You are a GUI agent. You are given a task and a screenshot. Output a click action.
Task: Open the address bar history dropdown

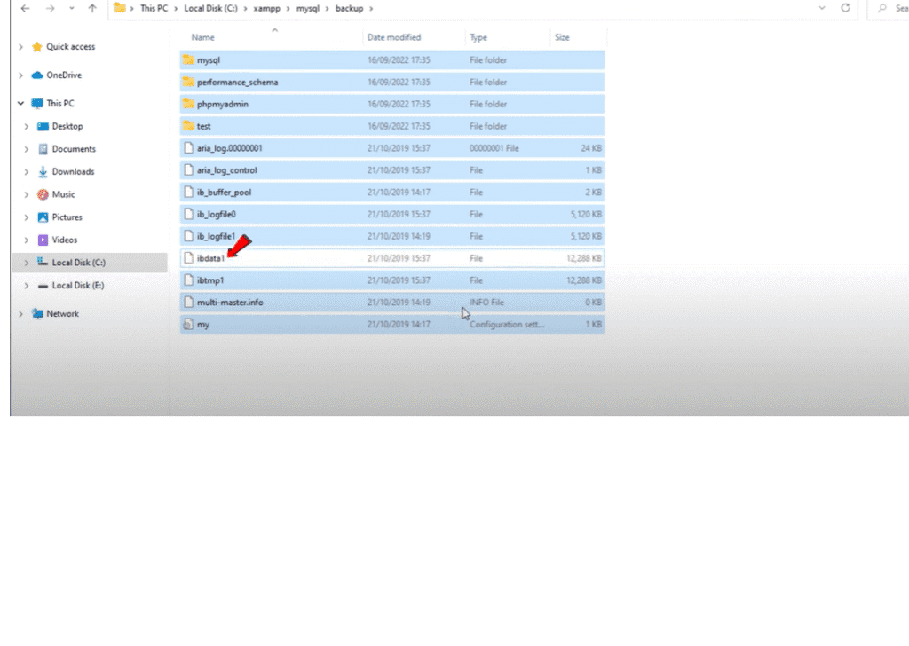pos(821,8)
